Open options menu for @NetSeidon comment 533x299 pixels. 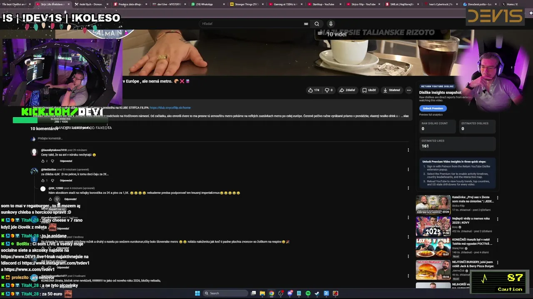pos(408,169)
